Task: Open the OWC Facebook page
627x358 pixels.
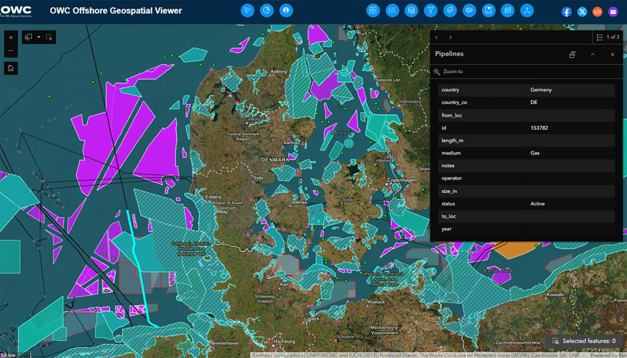Action: 567,11
